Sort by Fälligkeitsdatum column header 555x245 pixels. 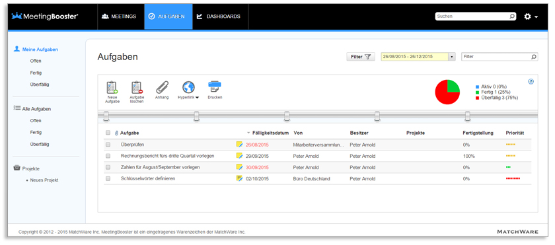270,133
